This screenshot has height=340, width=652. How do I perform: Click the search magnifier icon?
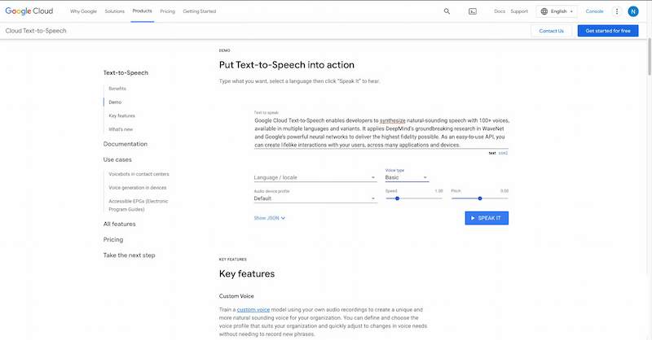(x=447, y=11)
